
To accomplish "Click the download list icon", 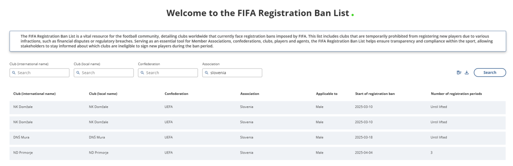I will [x=467, y=73].
